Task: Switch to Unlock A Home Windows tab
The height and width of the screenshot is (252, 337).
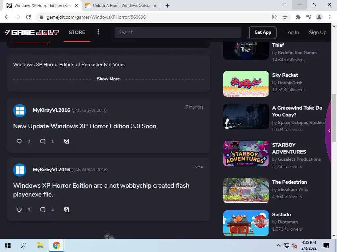Action: (x=121, y=6)
